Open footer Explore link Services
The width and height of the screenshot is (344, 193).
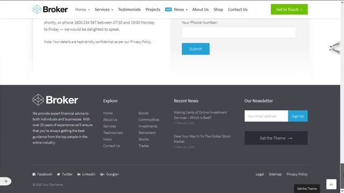click(x=110, y=127)
